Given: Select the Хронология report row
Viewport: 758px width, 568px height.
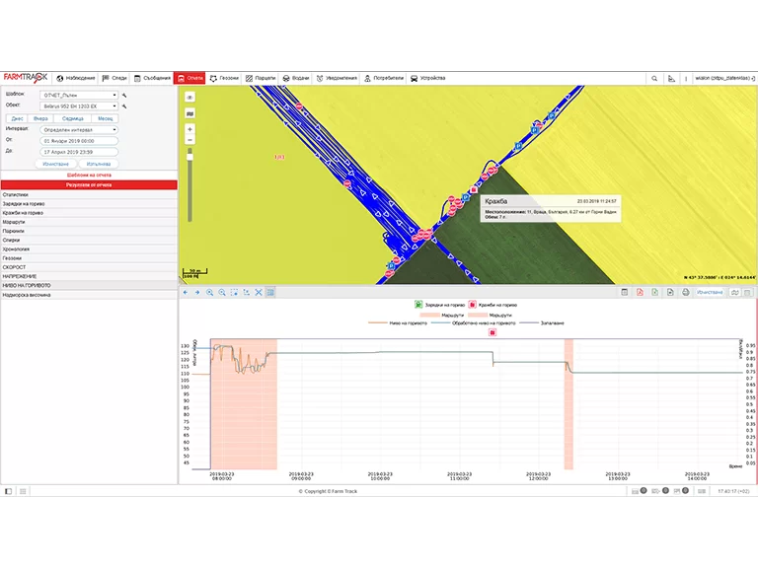Looking at the screenshot, I should point(89,248).
